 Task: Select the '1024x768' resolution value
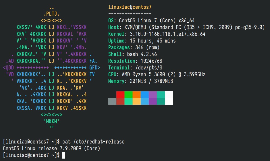[151, 61]
